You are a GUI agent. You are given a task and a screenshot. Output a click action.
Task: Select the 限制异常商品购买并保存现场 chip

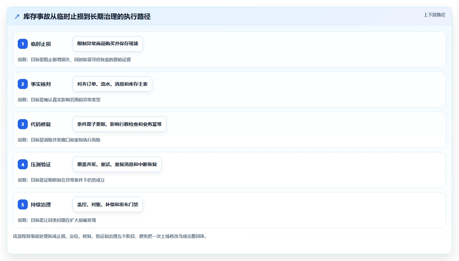pyautogui.click(x=108, y=44)
